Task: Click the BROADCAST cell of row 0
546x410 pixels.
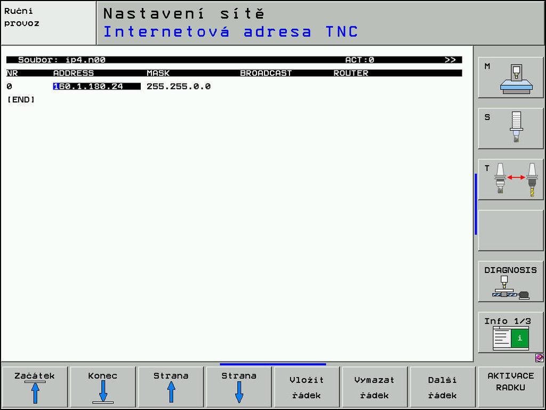Action: (284, 86)
